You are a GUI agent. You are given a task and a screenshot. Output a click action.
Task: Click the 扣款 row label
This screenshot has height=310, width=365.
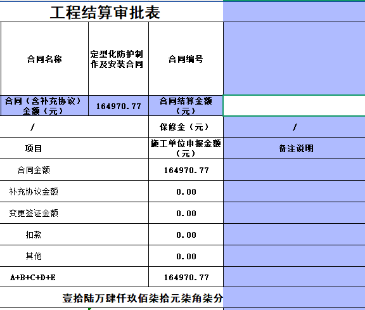pyautogui.click(x=34, y=235)
